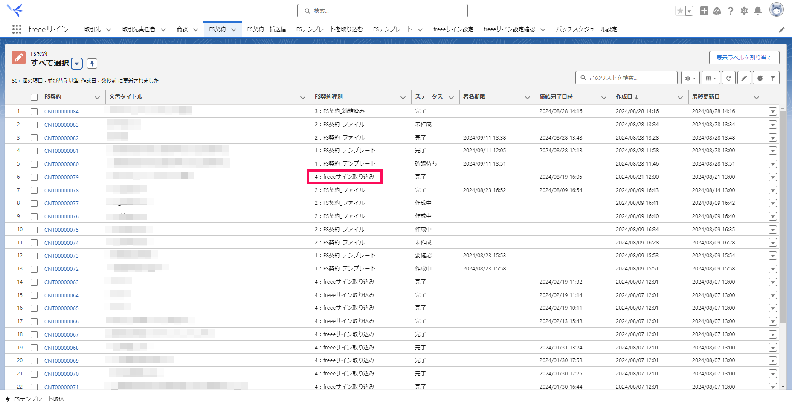Image resolution: width=792 pixels, height=407 pixels.
Task: Click the favorites star icon
Action: (x=680, y=11)
